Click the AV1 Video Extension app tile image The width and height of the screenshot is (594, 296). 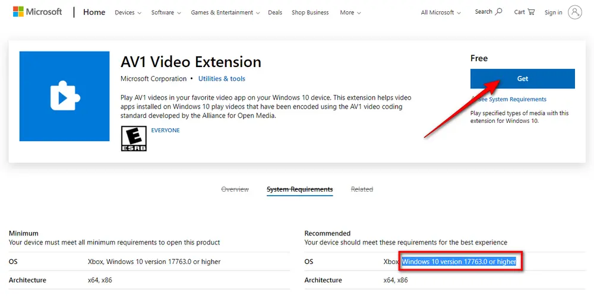point(64,96)
